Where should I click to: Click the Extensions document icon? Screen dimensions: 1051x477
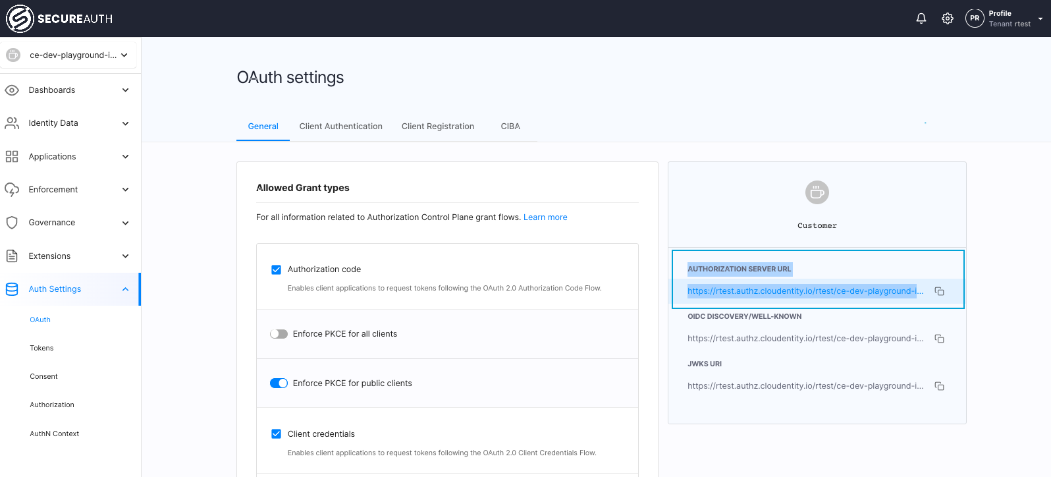pyautogui.click(x=12, y=256)
